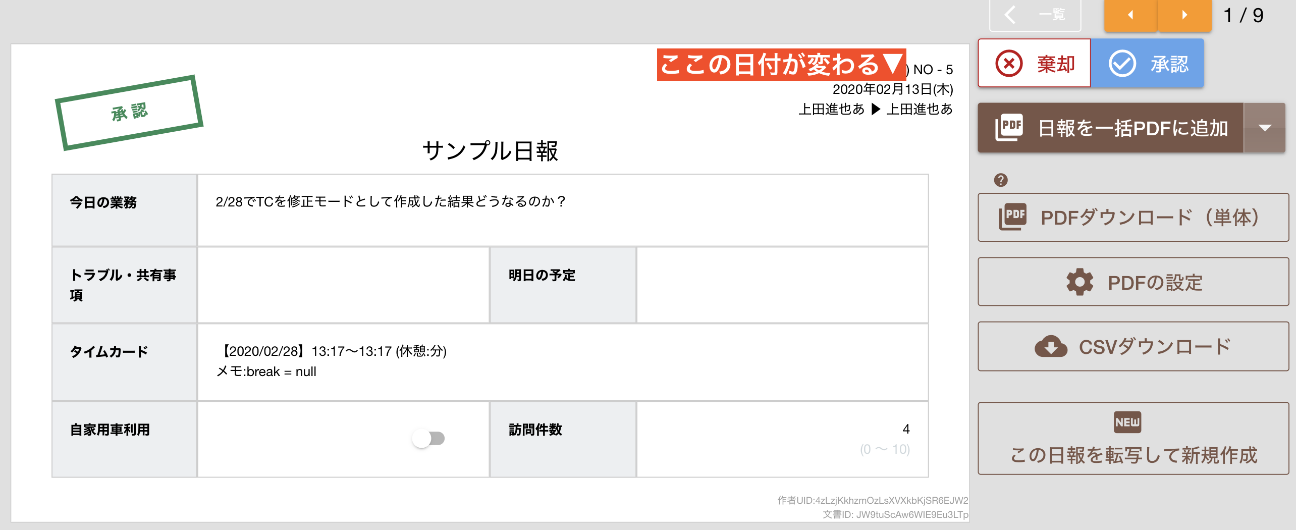
Task: Click the circled checkmark icon on 承認
Action: [1122, 64]
